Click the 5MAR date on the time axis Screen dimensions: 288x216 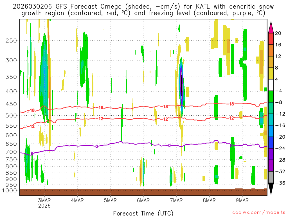coord(110,200)
